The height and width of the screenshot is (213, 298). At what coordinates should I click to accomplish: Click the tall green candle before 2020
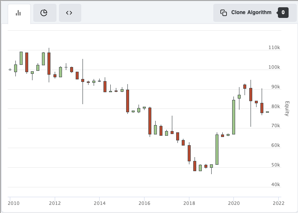(233, 117)
